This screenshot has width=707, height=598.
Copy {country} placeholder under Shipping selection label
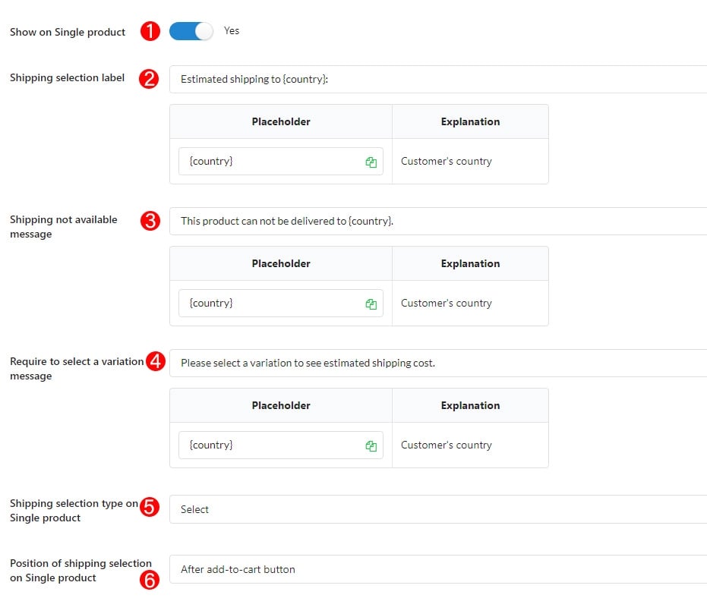371,162
